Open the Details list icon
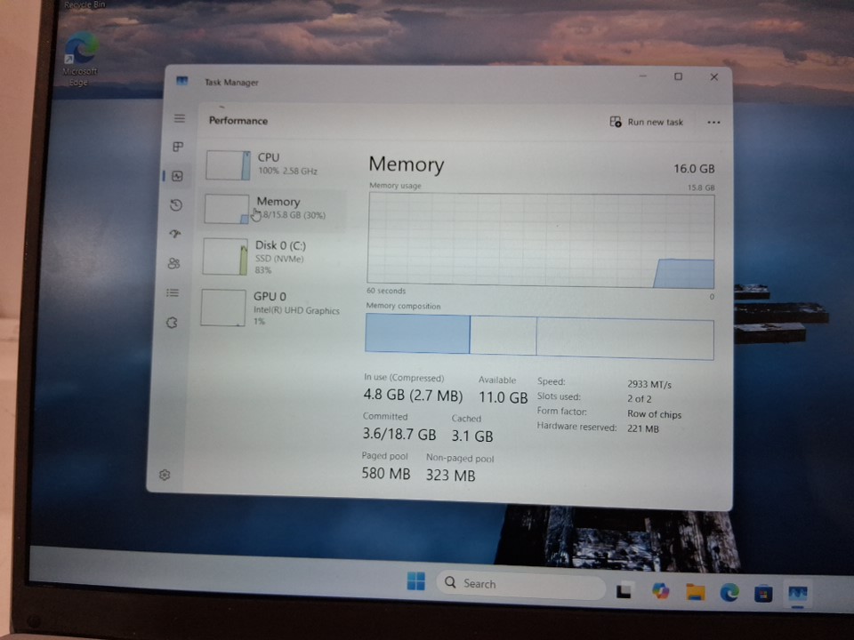The width and height of the screenshot is (854, 640). point(173,292)
